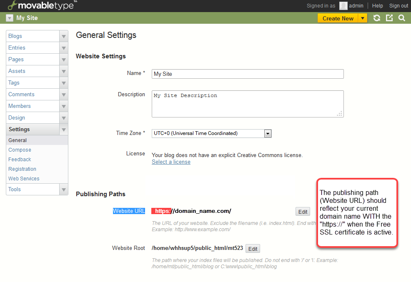This screenshot has height=282, width=411.
Task: Click the Create New button
Action: pos(338,18)
